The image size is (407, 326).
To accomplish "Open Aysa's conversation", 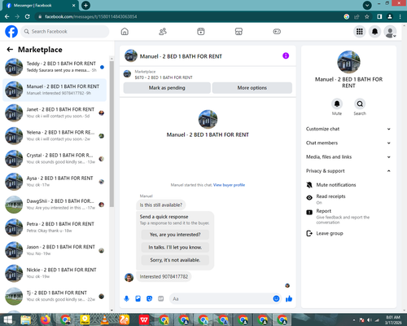I will pos(55,182).
